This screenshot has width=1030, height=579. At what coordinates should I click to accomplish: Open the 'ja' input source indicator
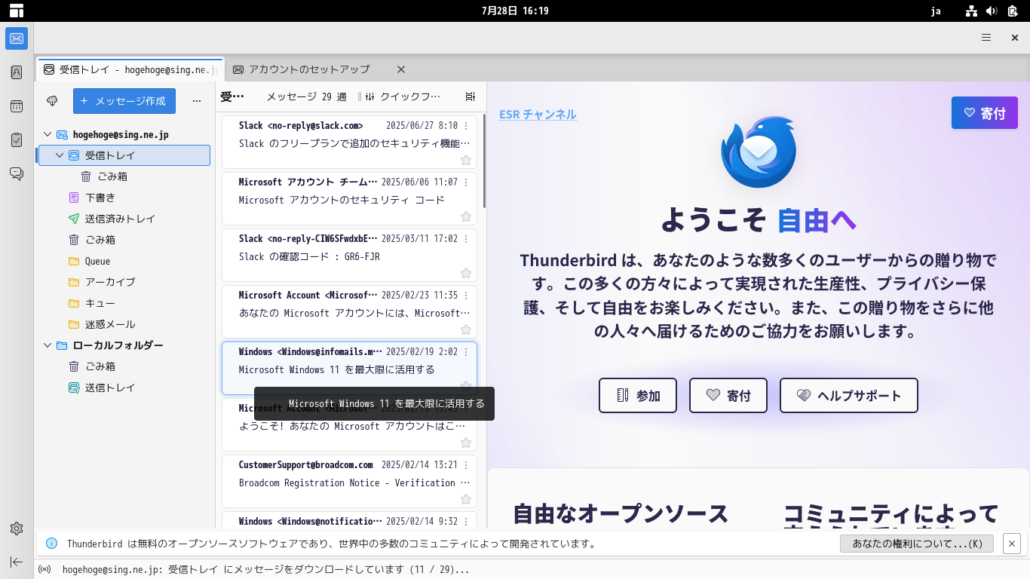click(936, 11)
